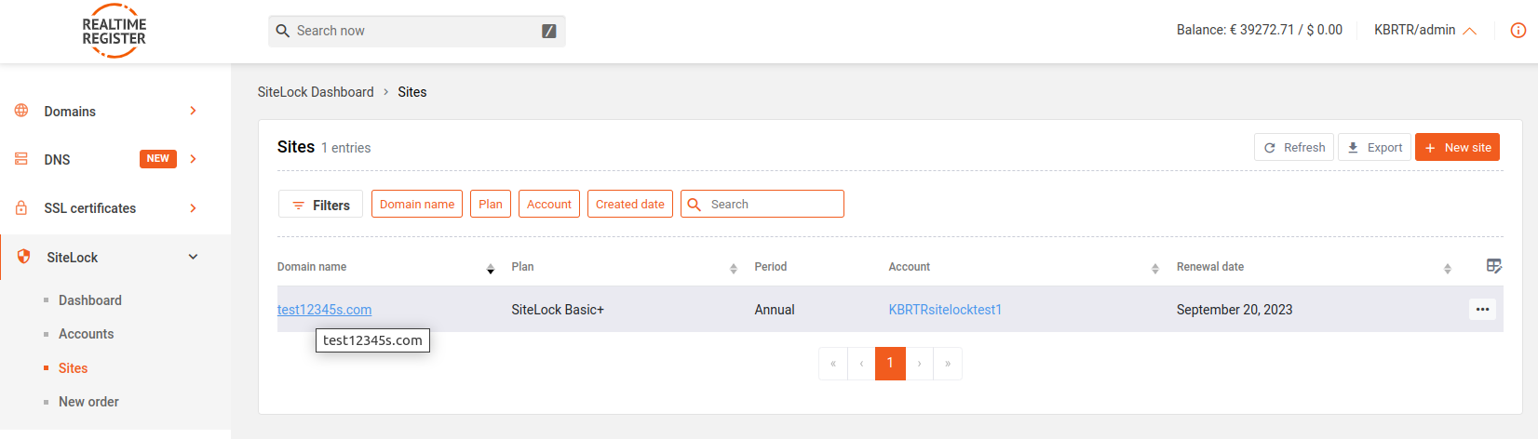Click the SiteLock Basic+ plan cell
1538x439 pixels.
tap(558, 310)
